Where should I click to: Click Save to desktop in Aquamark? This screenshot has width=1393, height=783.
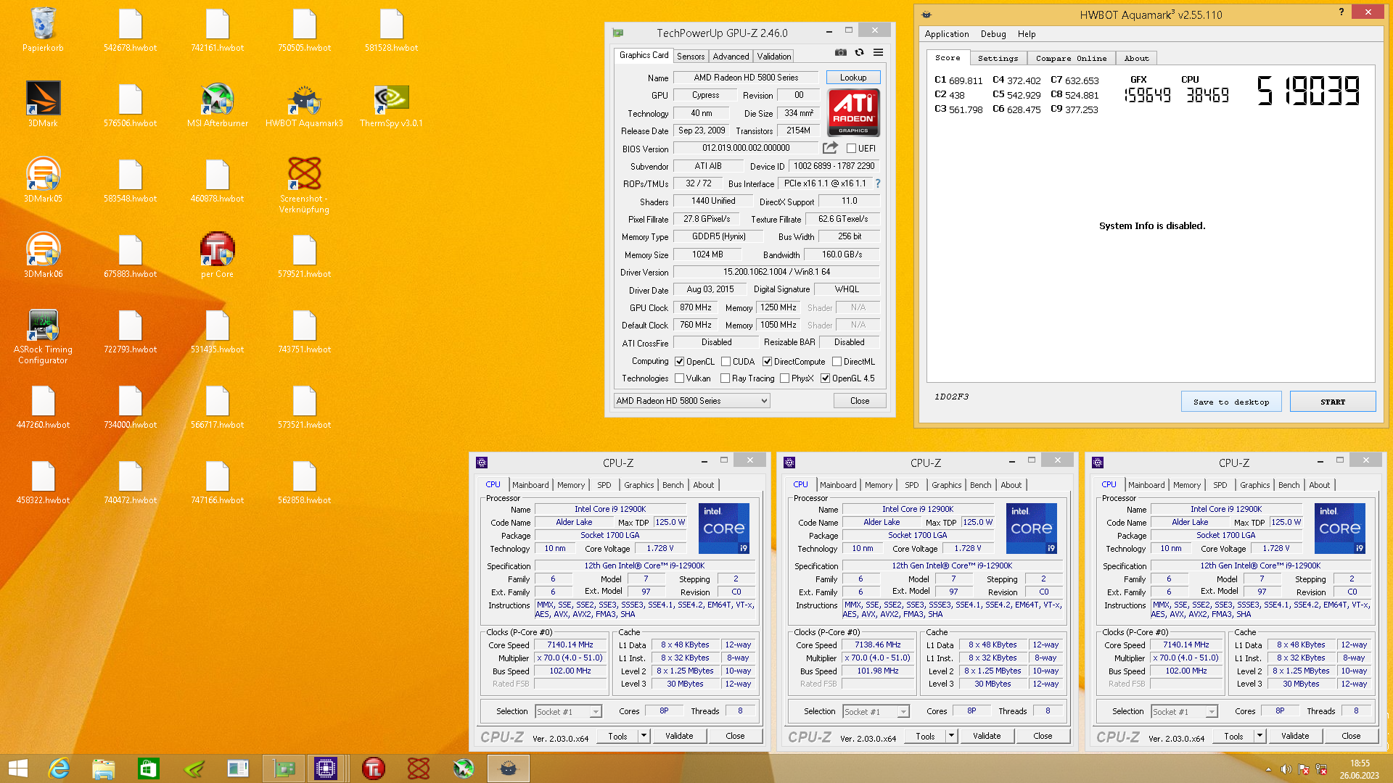point(1231,402)
